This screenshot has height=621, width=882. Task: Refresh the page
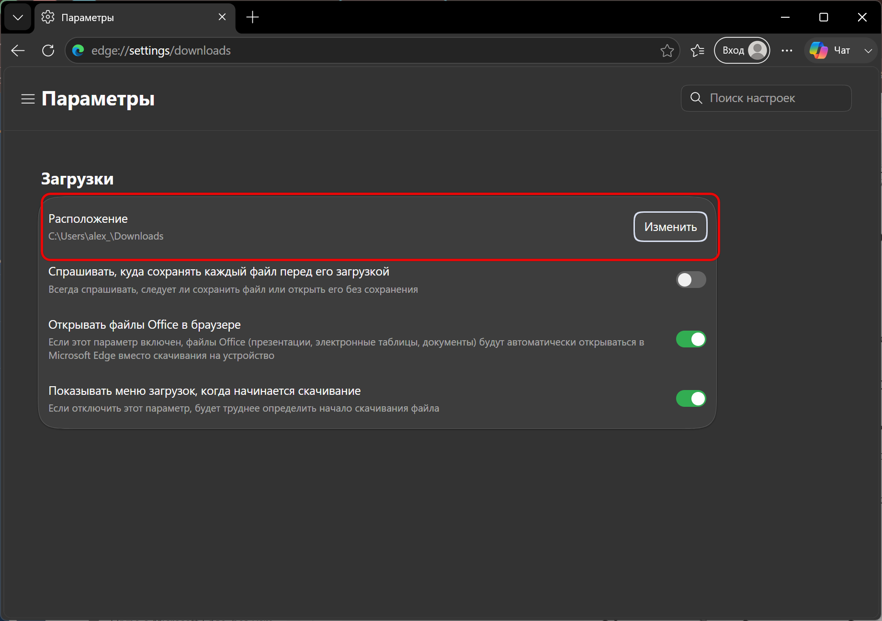(48, 50)
